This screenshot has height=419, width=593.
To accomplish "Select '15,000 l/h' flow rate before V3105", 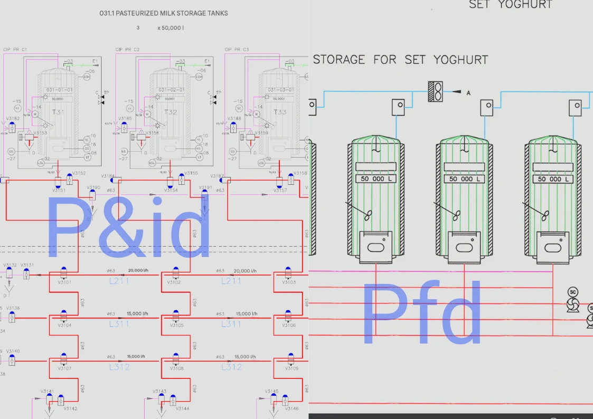I will click(137, 313).
